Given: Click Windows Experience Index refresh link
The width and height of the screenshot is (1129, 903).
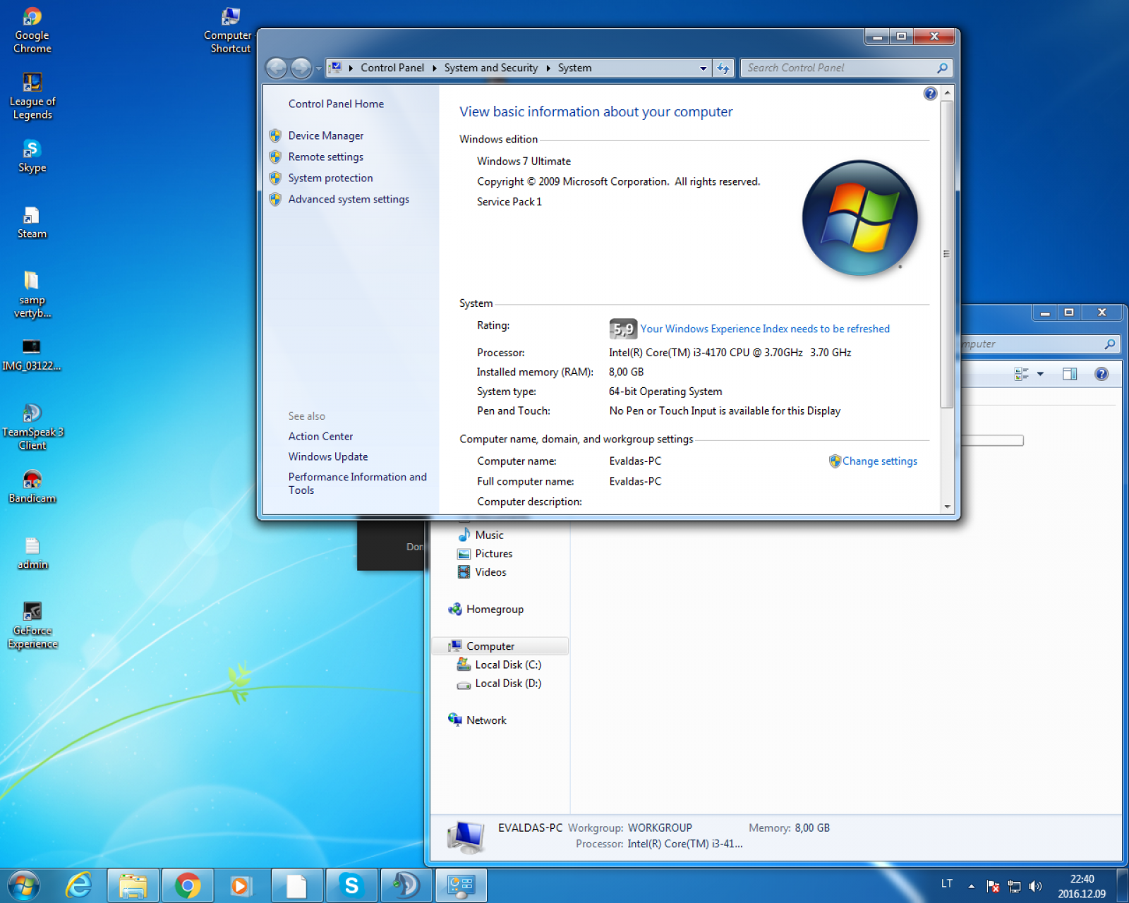Looking at the screenshot, I should (765, 329).
